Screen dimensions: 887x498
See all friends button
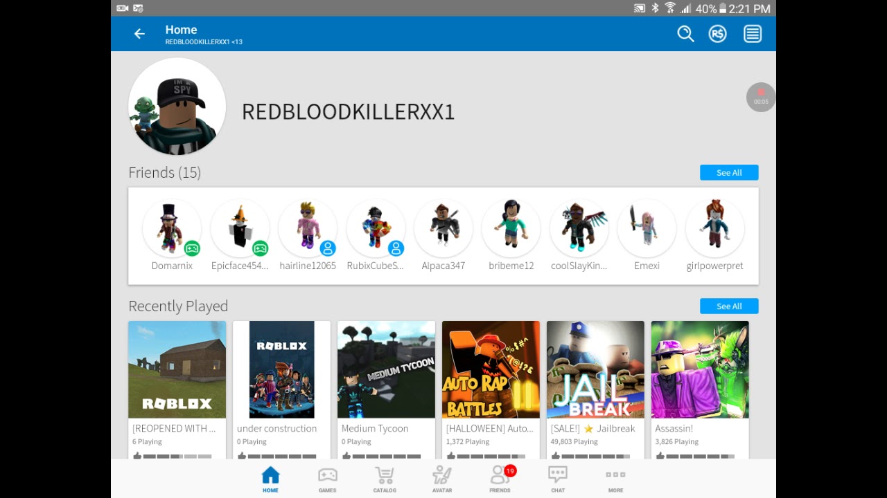point(729,173)
